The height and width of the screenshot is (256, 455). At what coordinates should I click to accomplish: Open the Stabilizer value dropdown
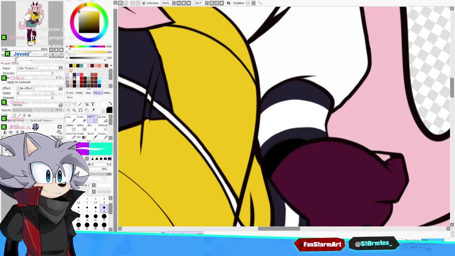253,3
